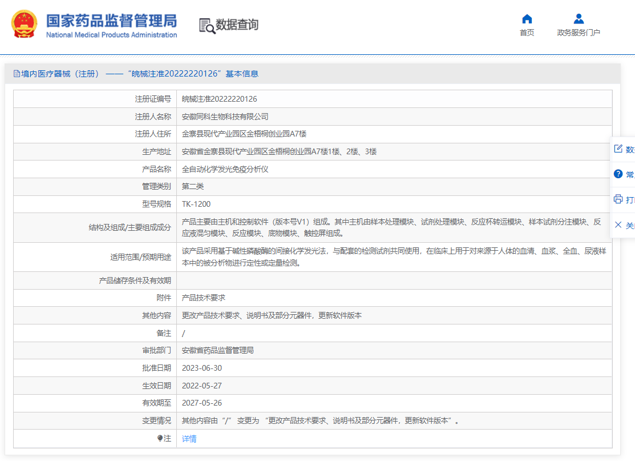Viewport: 635px width, 461px height.
Task: Click the 生产地址 row label
Action: [157, 151]
